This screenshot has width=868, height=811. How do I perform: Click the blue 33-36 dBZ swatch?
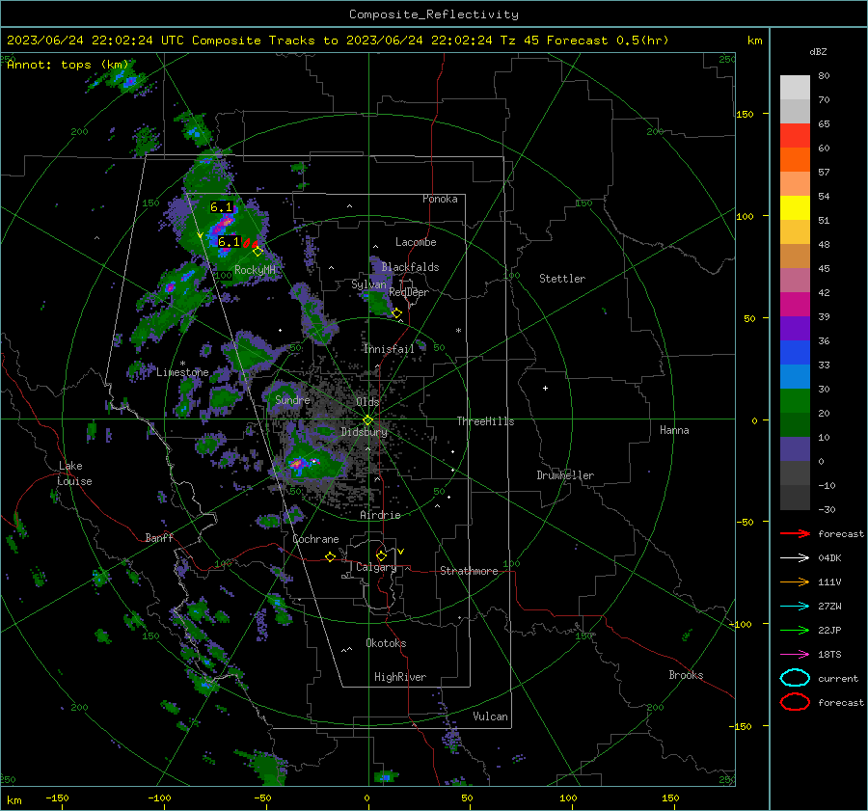point(795,352)
